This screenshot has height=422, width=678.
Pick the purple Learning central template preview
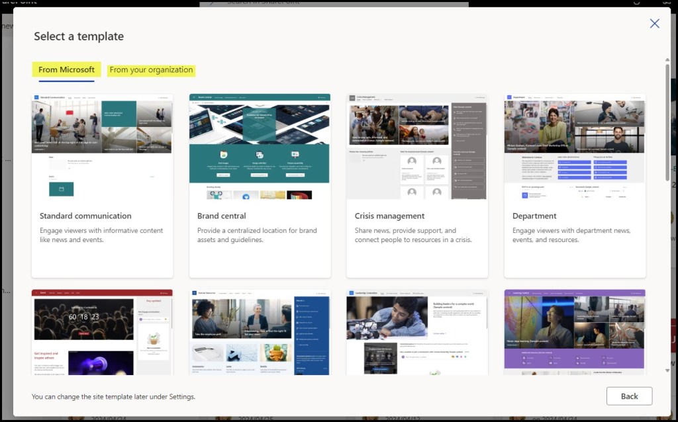[575, 332]
